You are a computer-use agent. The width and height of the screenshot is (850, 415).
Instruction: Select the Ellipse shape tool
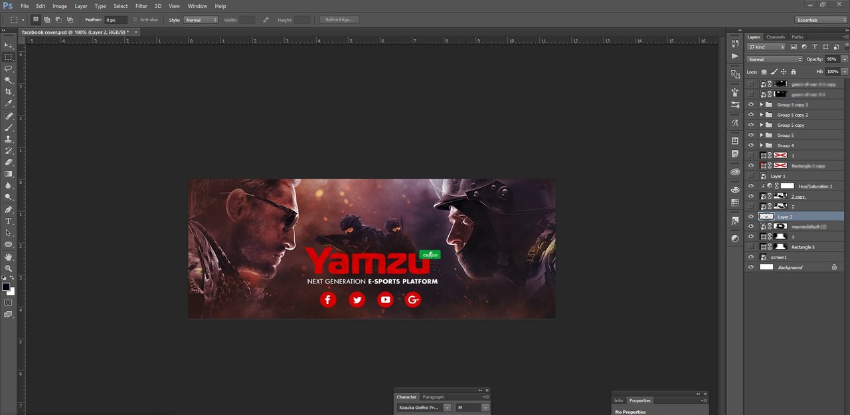coord(9,244)
